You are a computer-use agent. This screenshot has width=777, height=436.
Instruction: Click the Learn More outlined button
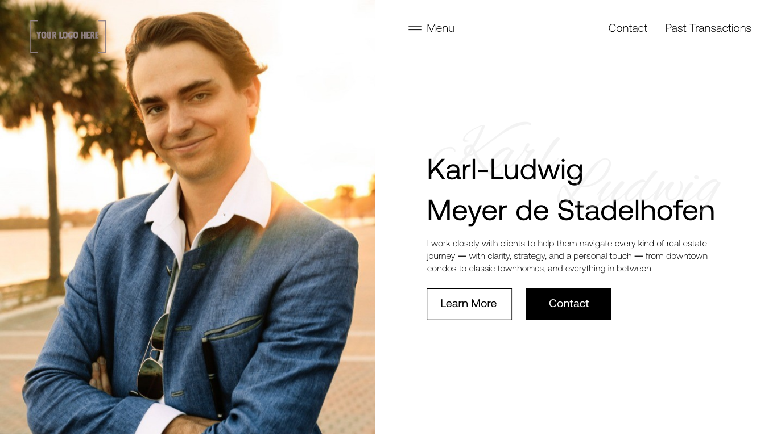[x=469, y=304]
